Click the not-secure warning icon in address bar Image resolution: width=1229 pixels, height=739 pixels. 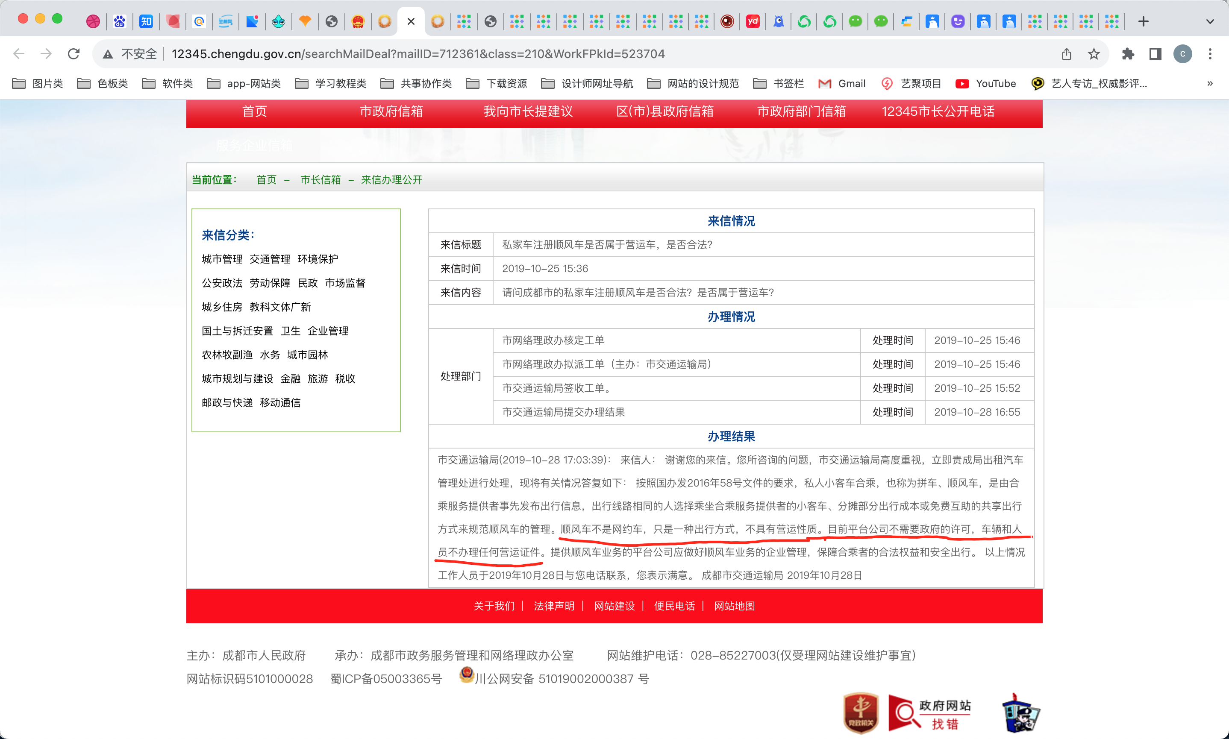click(108, 54)
